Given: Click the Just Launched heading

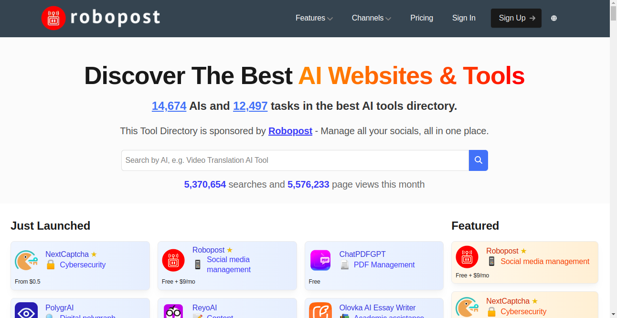Looking at the screenshot, I should [51, 226].
